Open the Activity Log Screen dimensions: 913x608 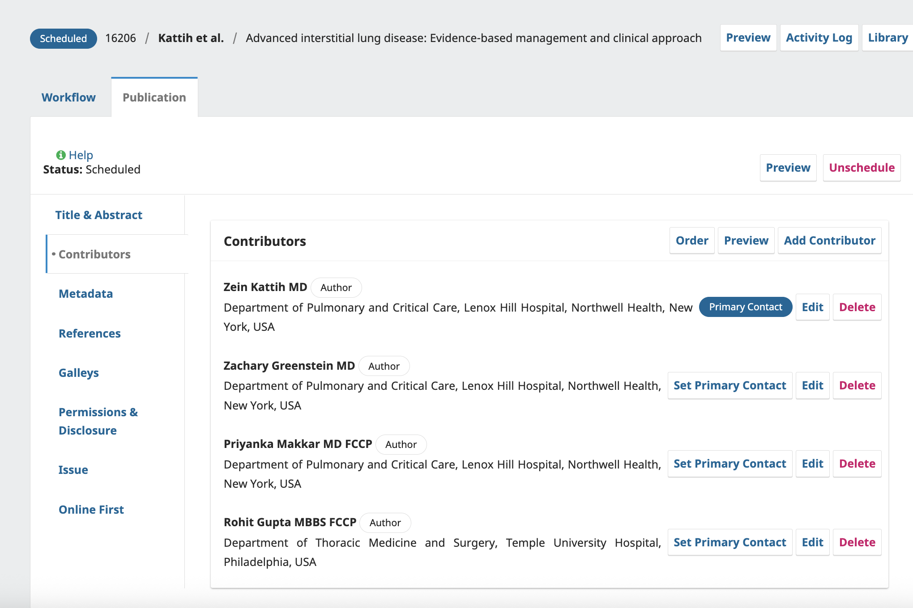click(x=819, y=38)
